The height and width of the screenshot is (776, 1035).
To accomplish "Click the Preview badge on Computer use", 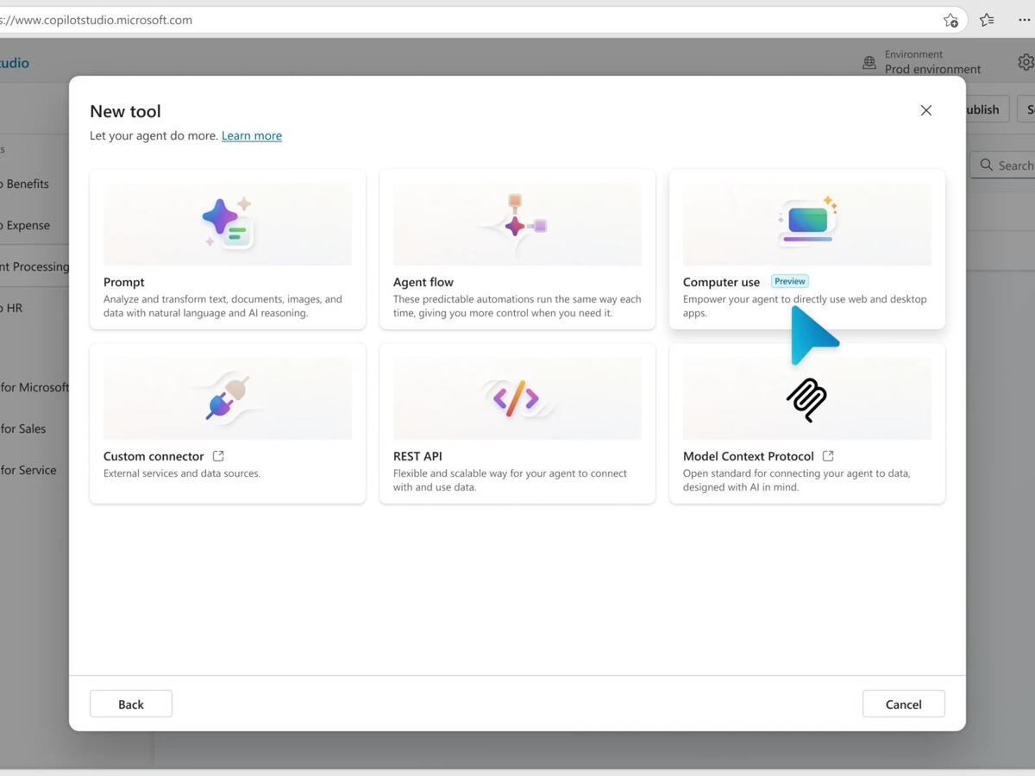I will click(790, 281).
